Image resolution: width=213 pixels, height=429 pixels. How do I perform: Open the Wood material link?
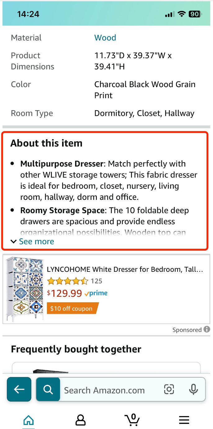coord(105,38)
